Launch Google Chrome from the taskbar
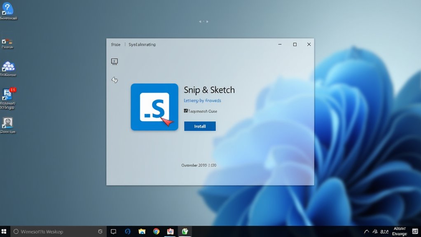The image size is (421, 237). click(x=156, y=231)
